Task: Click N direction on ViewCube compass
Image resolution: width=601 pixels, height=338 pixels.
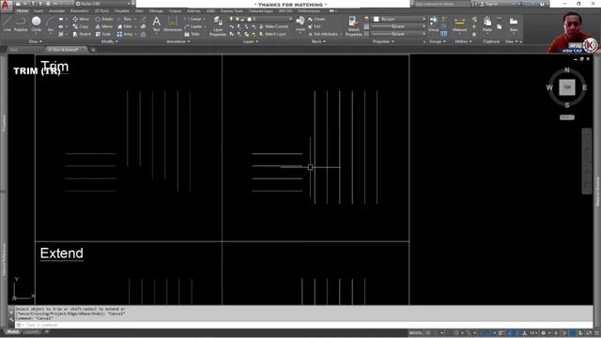Action: [x=567, y=70]
